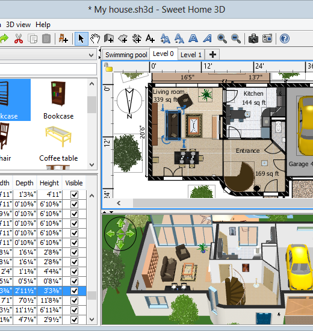The height and width of the screenshot is (331, 313).
Task: Click the Copy toolbar icon
Action: [x=33, y=39]
